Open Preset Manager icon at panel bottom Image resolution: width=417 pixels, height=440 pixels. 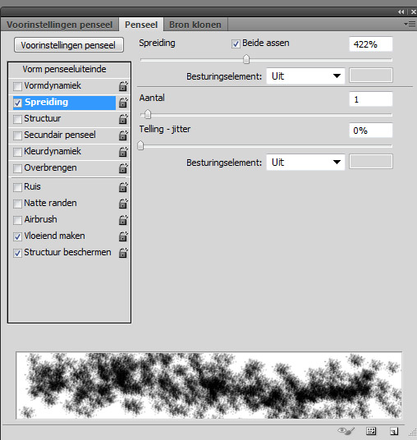coord(371,431)
